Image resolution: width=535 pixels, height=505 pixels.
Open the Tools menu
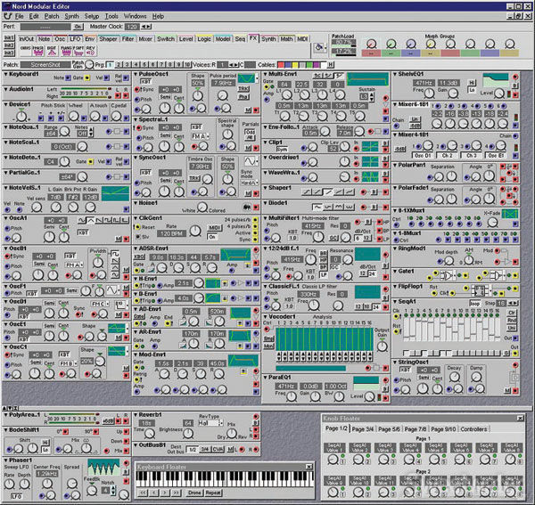pos(111,16)
